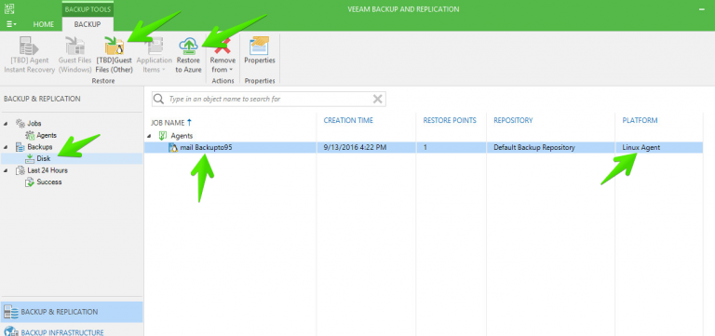715x336 pixels.
Task: Focus the object name search field
Action: (x=269, y=99)
